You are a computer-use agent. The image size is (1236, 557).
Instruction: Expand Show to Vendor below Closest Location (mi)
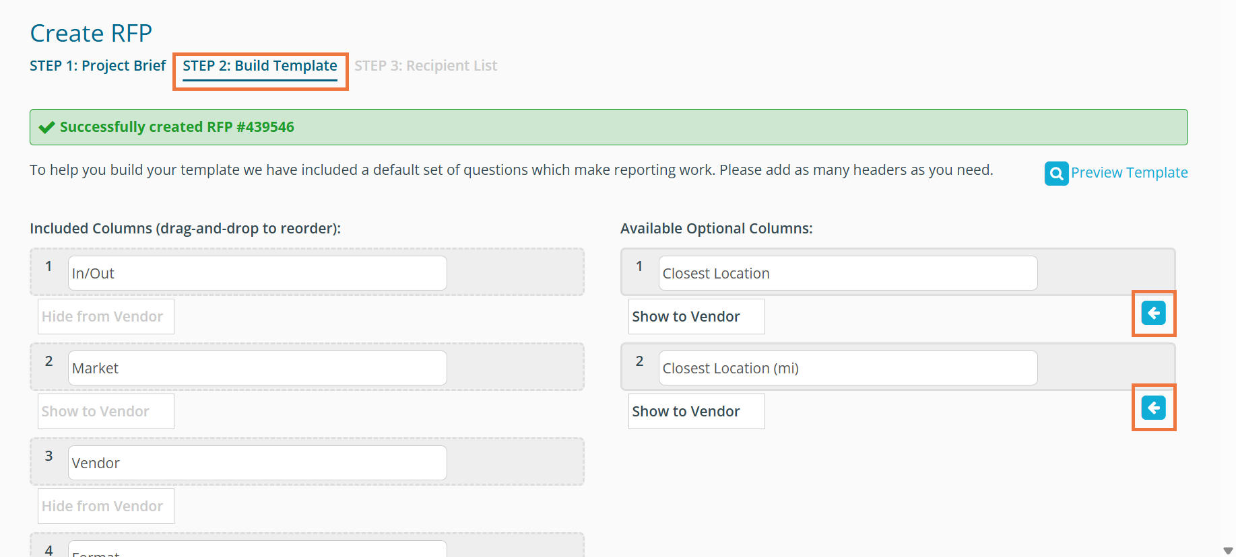(x=696, y=412)
